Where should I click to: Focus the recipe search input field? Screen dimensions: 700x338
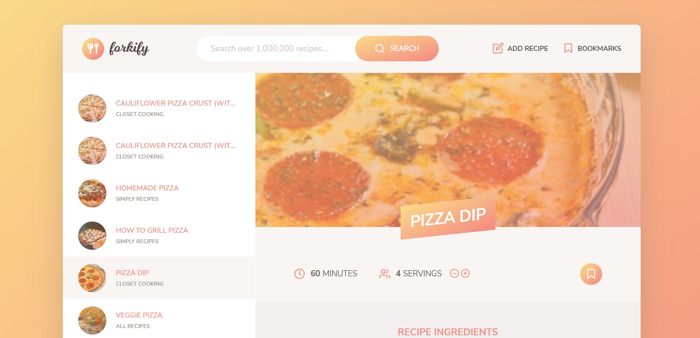(276, 49)
